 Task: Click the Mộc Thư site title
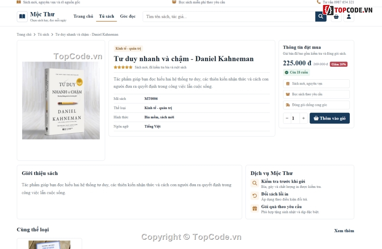click(42, 14)
